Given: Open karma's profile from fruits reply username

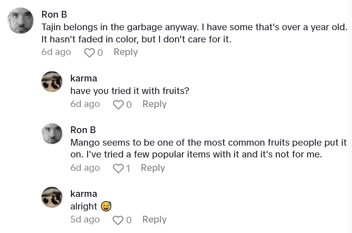Looking at the screenshot, I should pyautogui.click(x=83, y=78).
